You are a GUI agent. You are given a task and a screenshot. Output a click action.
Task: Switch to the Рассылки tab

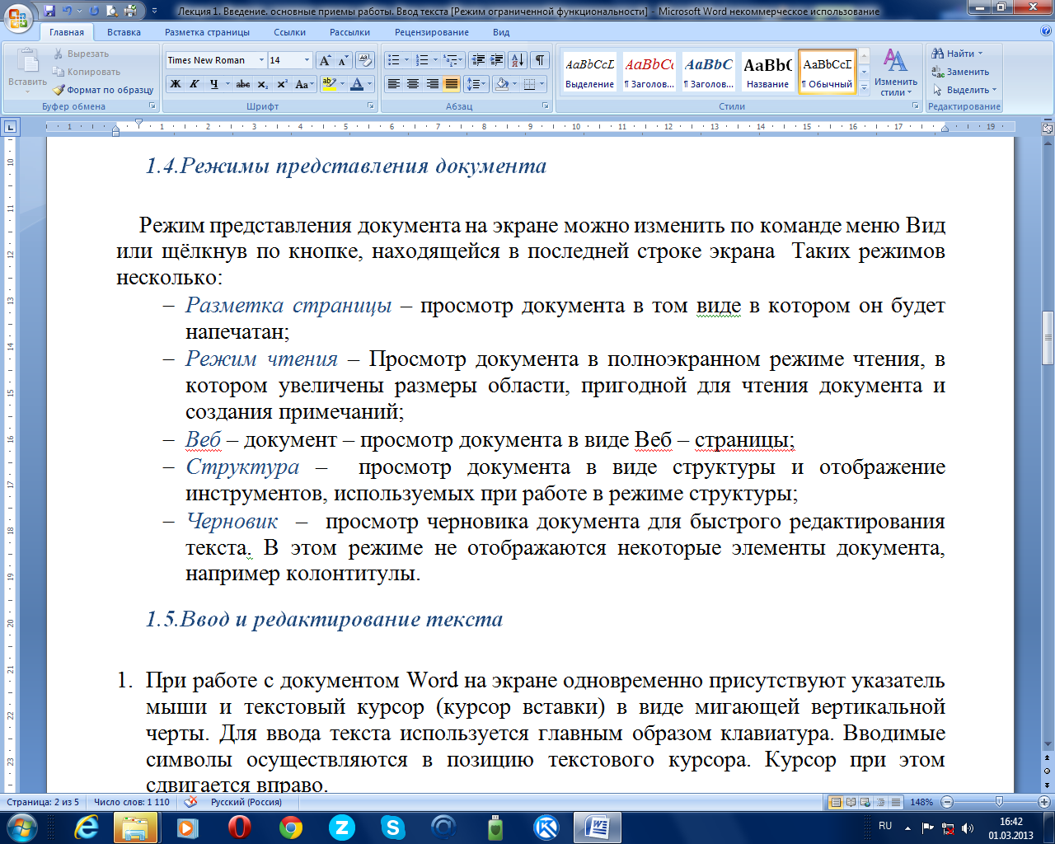pyautogui.click(x=349, y=32)
